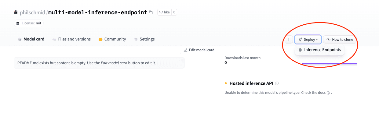This screenshot has width=379, height=113.
Task: Click the multi-model-inference-endpoint repo name
Action: tap(98, 13)
